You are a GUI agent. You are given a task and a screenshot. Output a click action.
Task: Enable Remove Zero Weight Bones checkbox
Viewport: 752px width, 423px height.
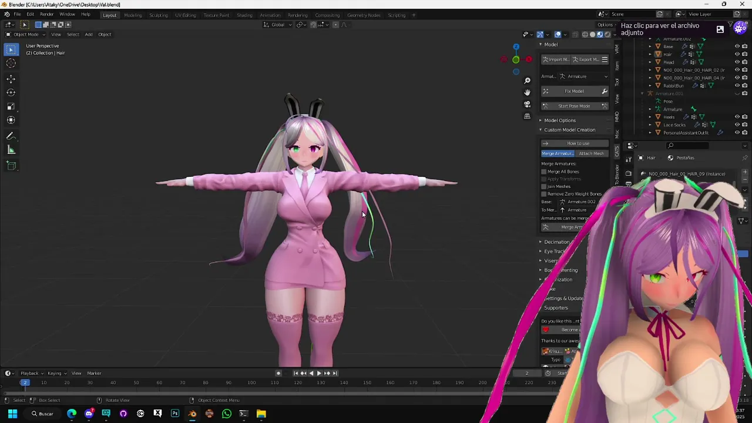click(x=544, y=194)
